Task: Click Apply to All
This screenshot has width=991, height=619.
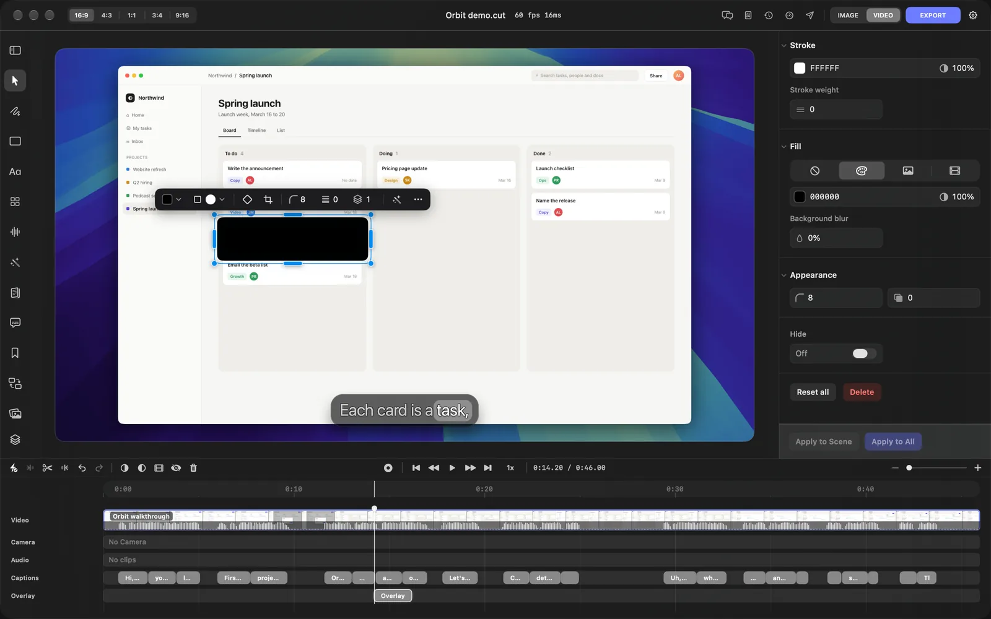Action: click(893, 442)
